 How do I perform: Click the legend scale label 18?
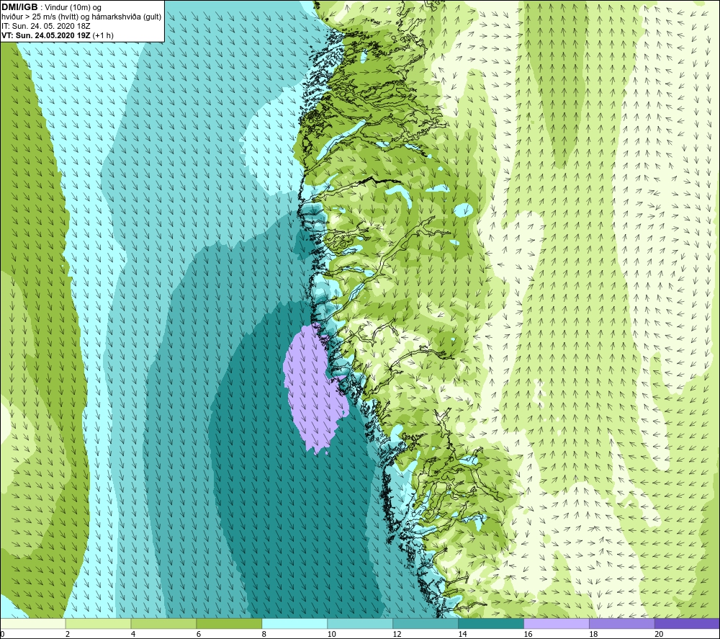(593, 634)
